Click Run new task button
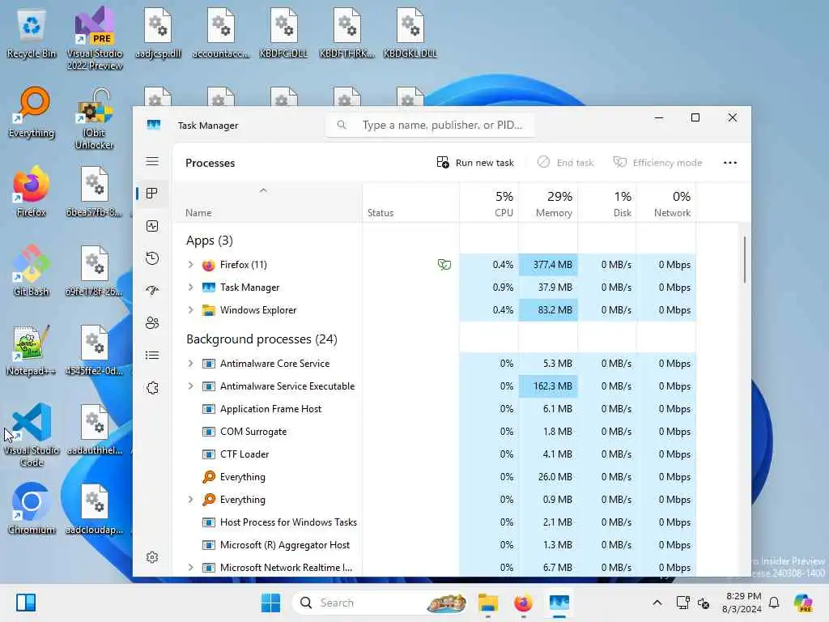 pos(475,163)
